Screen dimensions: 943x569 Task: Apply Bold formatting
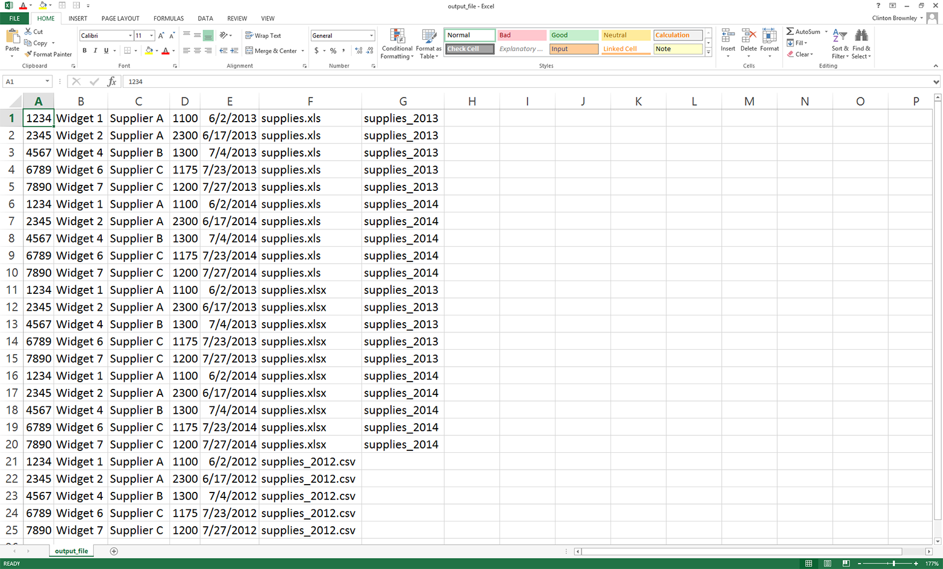(84, 50)
